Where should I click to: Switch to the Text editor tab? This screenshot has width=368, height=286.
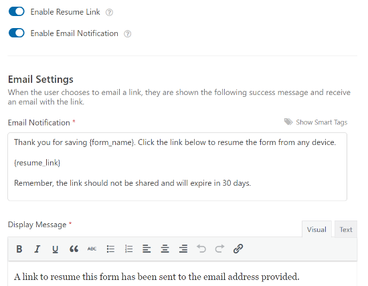(346, 229)
